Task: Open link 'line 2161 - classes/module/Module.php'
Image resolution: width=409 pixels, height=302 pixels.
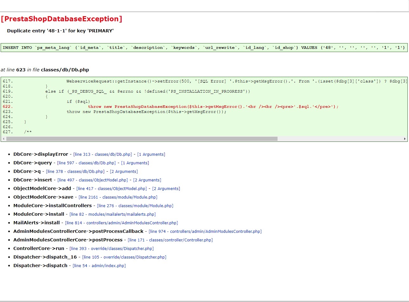Action: (x=118, y=197)
